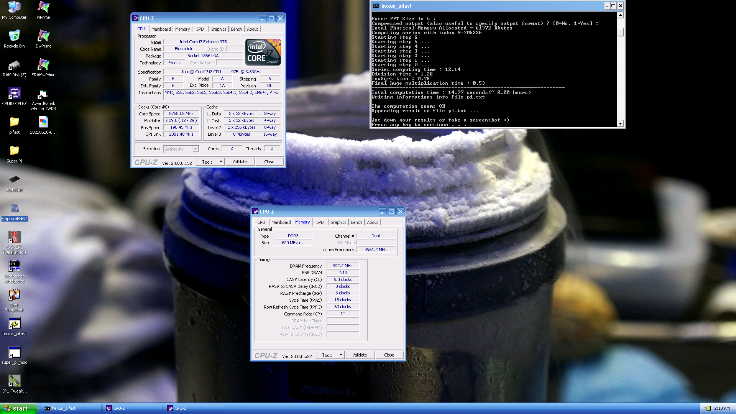736x414 pixels.
Task: Click CPU-Z title bar icon in CPU window
Action: point(135,18)
